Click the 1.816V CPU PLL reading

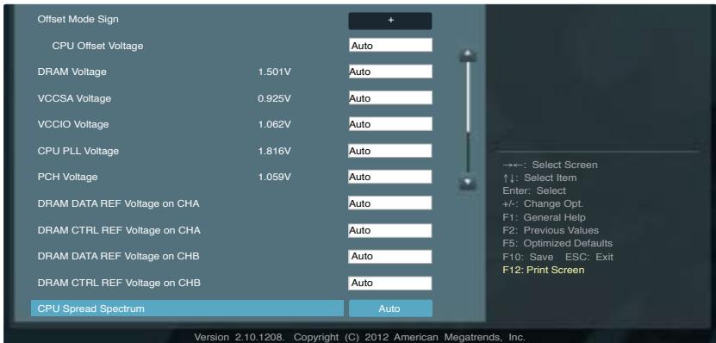click(275, 151)
